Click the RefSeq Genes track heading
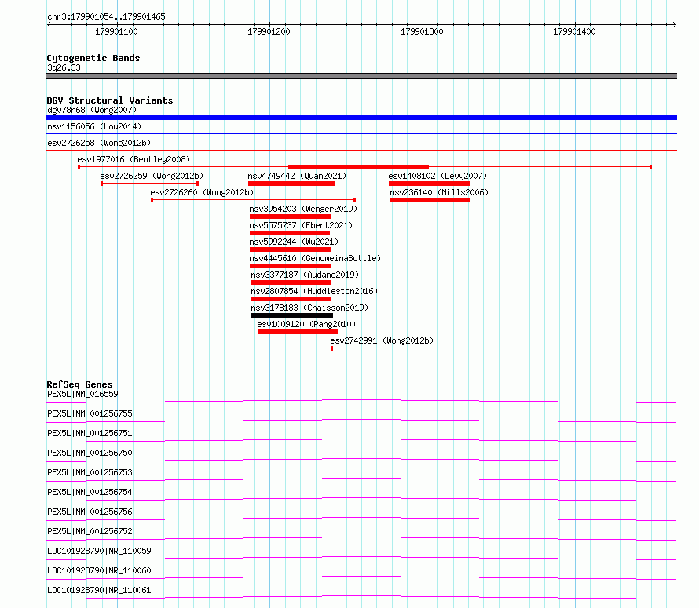The image size is (699, 608). point(79,384)
